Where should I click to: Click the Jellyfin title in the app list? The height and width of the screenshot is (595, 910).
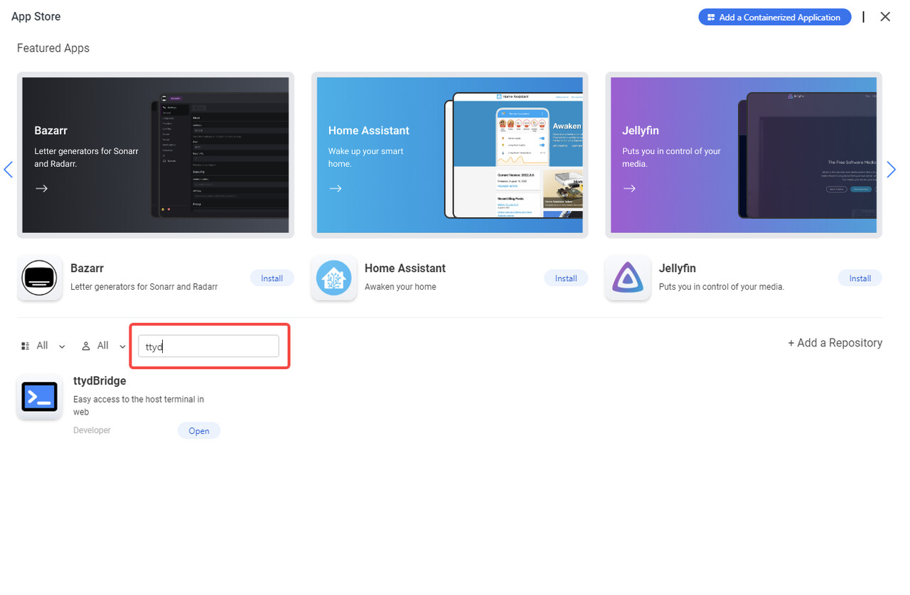(x=678, y=268)
